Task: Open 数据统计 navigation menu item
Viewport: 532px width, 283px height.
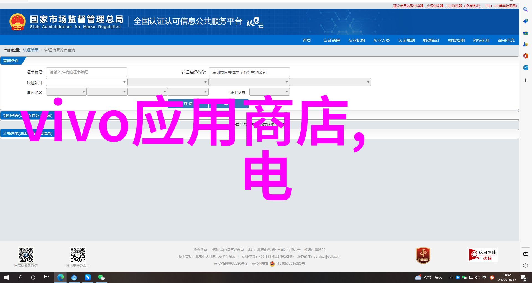Action: [x=431, y=40]
